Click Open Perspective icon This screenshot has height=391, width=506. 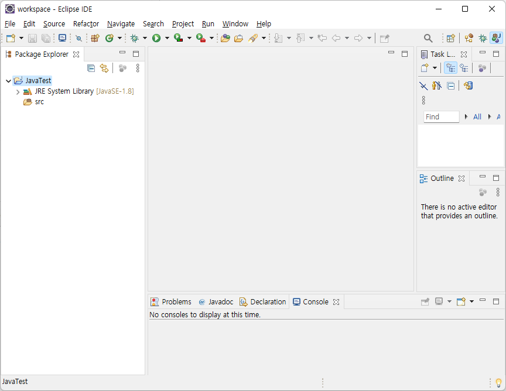tap(451, 38)
